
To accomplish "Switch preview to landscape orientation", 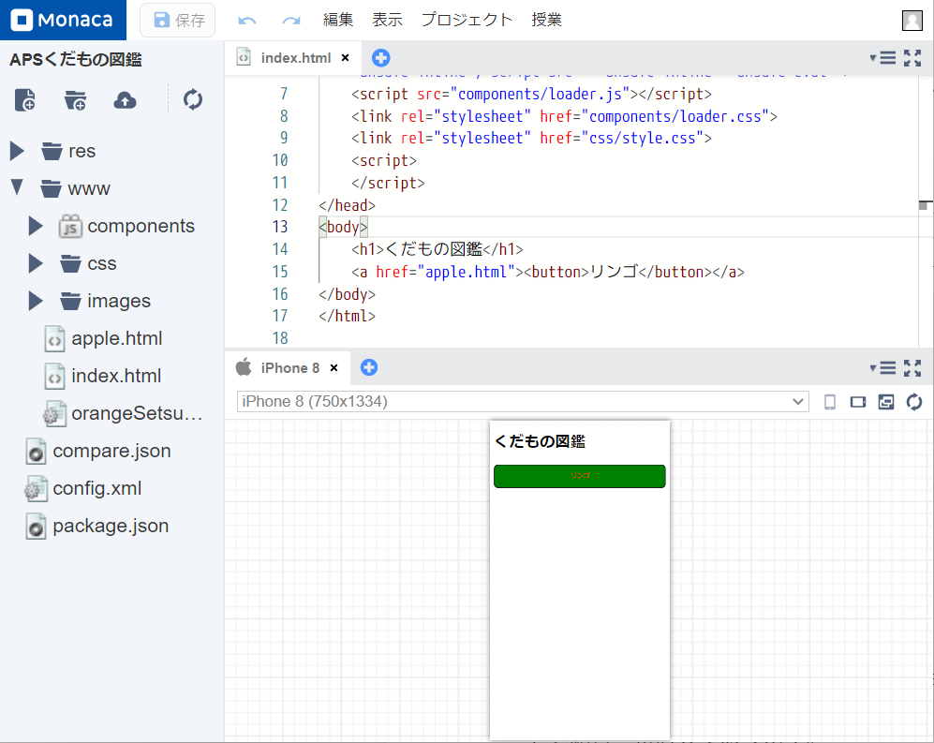I will pos(857,401).
